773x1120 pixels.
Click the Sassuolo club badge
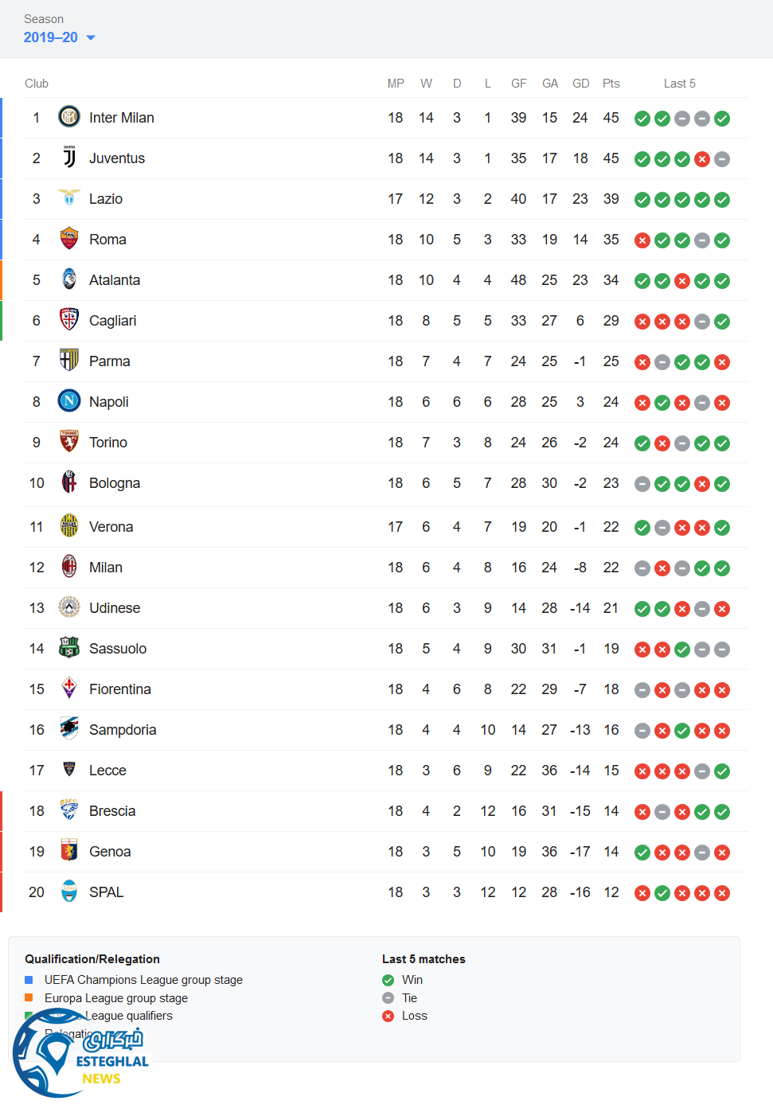click(69, 648)
